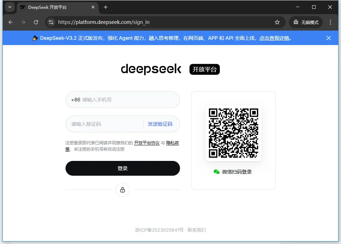Click the URL in the address bar

104,22
